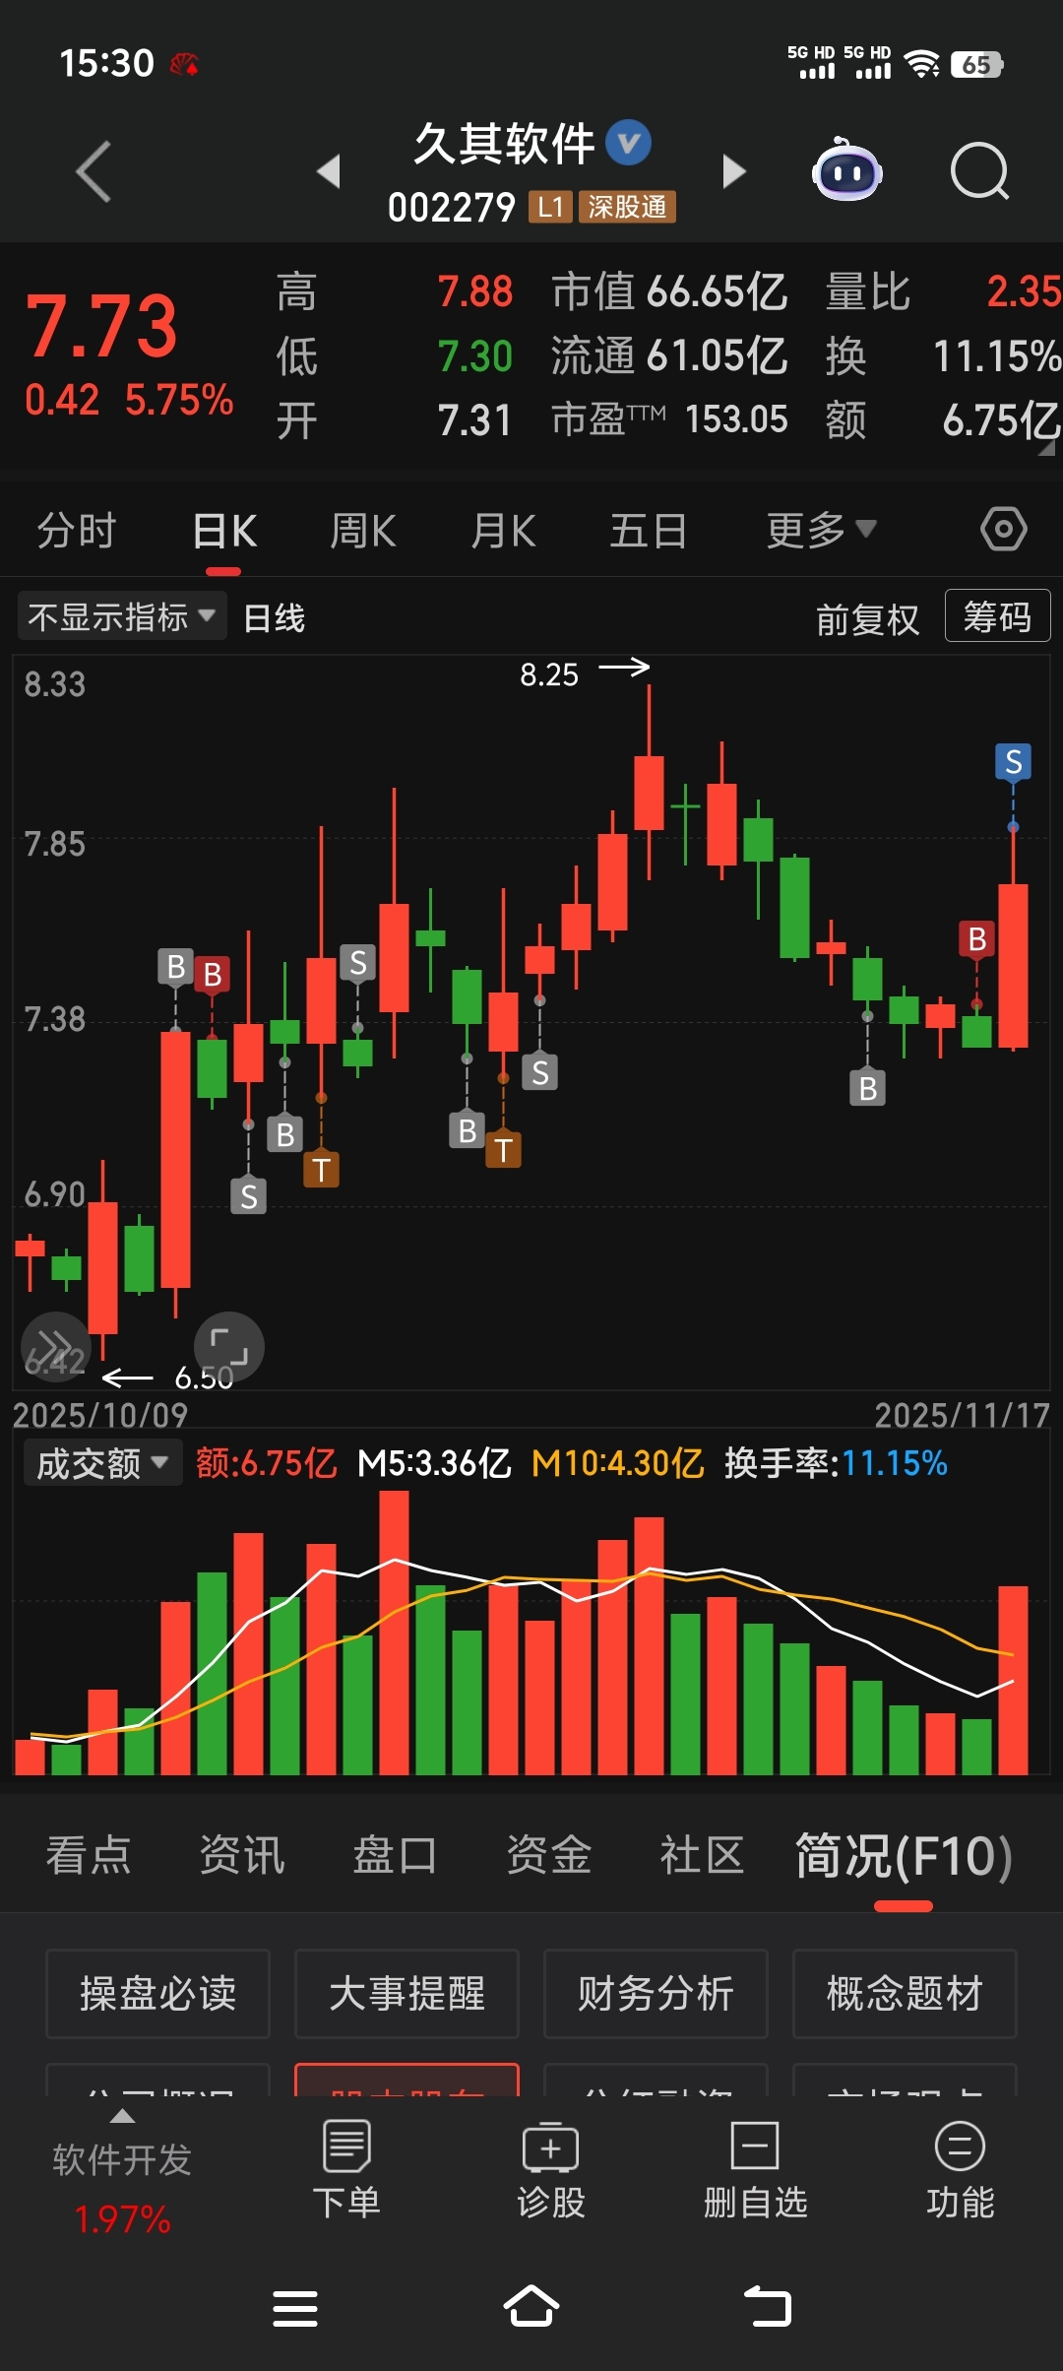This screenshot has height=2371, width=1063.
Task: Select 周K chart tab
Action: point(363,530)
